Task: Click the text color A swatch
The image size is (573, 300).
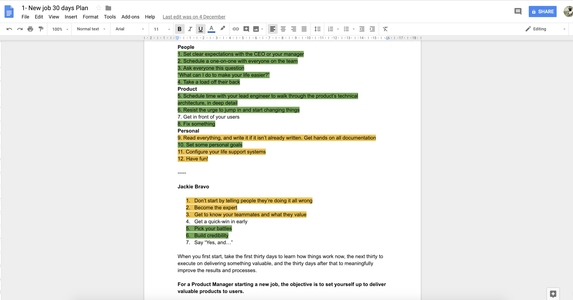Action: [x=211, y=29]
